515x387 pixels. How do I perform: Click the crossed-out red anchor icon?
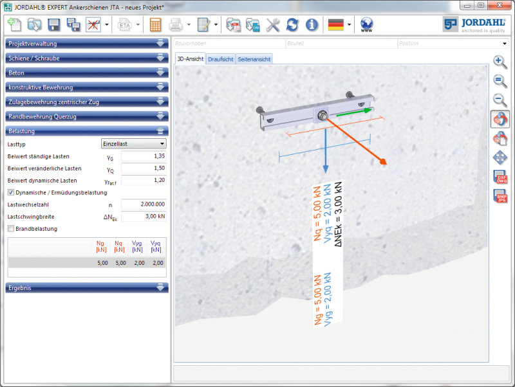tap(93, 24)
